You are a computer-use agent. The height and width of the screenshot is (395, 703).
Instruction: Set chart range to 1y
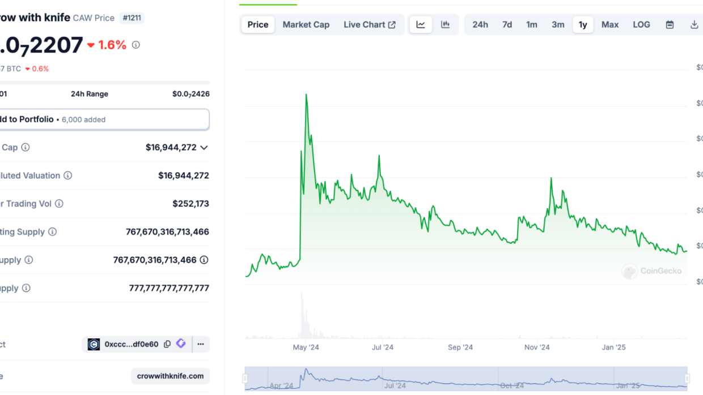pos(583,24)
